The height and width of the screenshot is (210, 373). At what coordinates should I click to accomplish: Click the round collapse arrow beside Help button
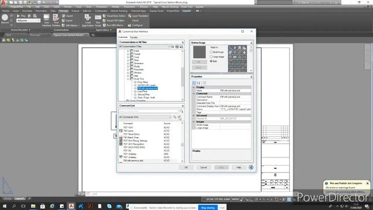(x=251, y=167)
